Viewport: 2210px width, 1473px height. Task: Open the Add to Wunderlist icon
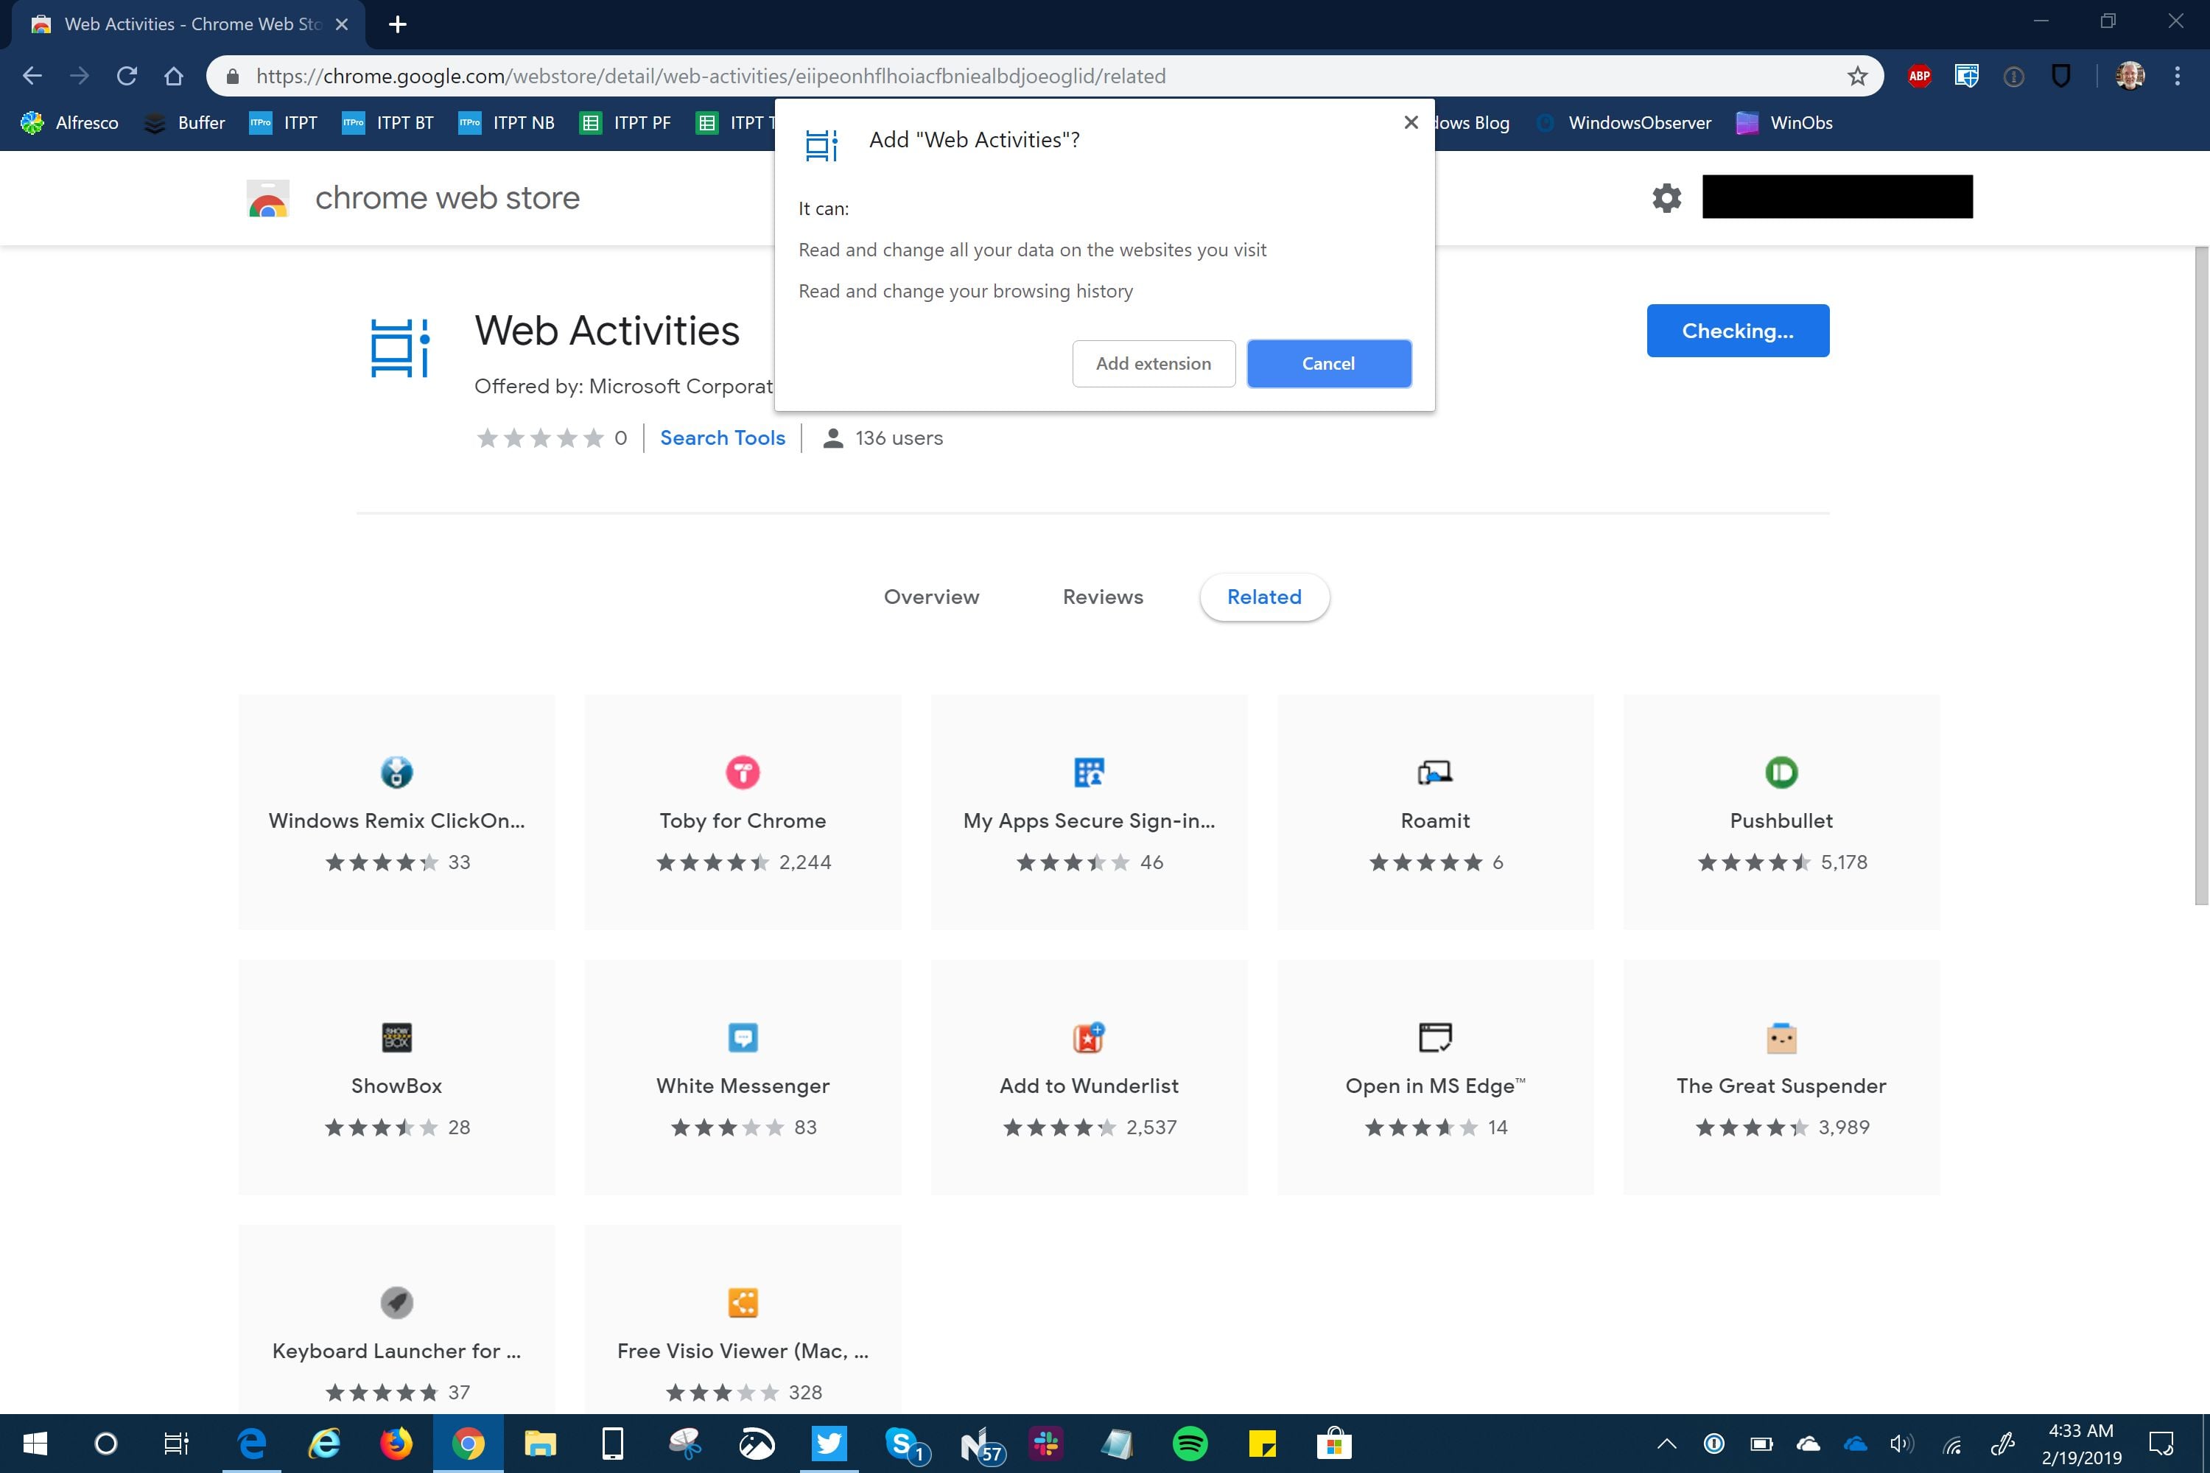pos(1089,1037)
